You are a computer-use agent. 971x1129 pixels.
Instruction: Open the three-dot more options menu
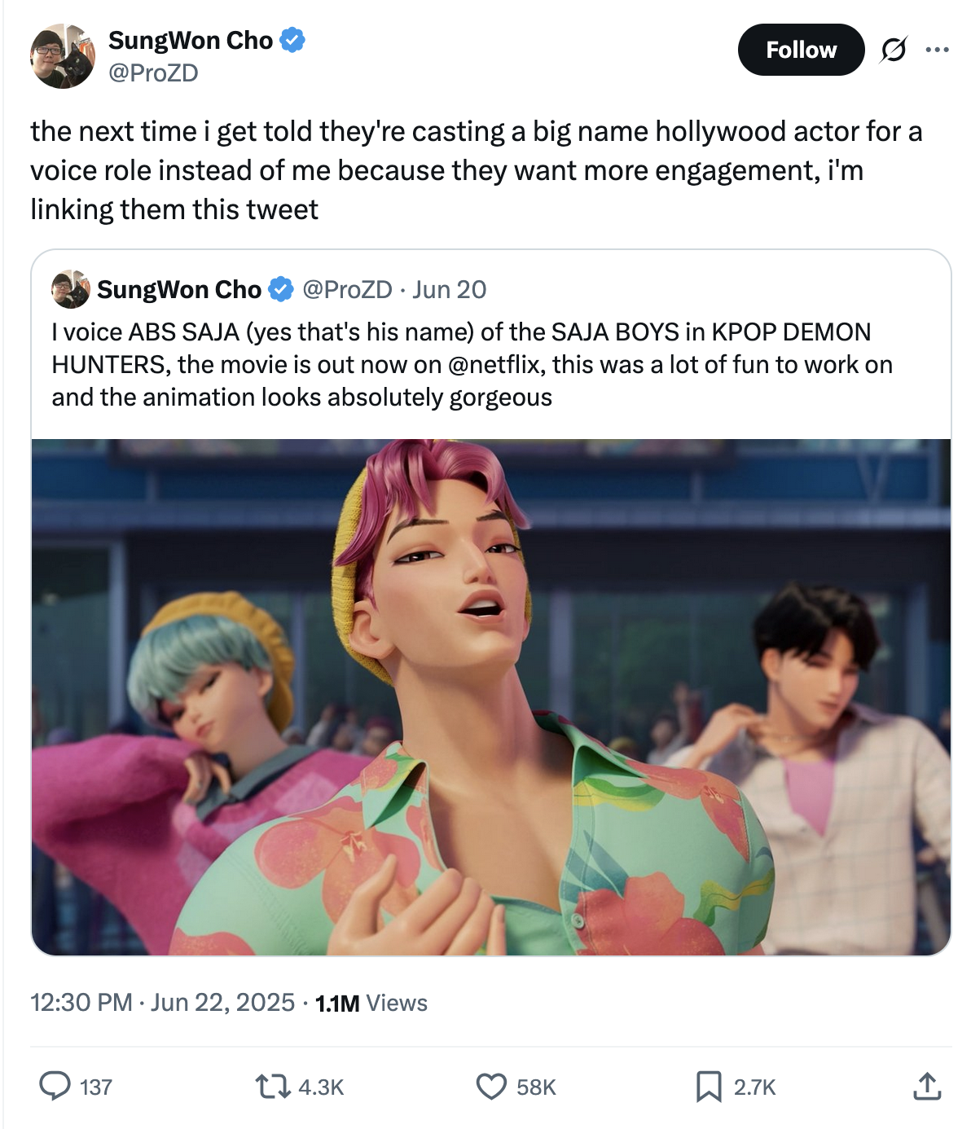coord(937,51)
